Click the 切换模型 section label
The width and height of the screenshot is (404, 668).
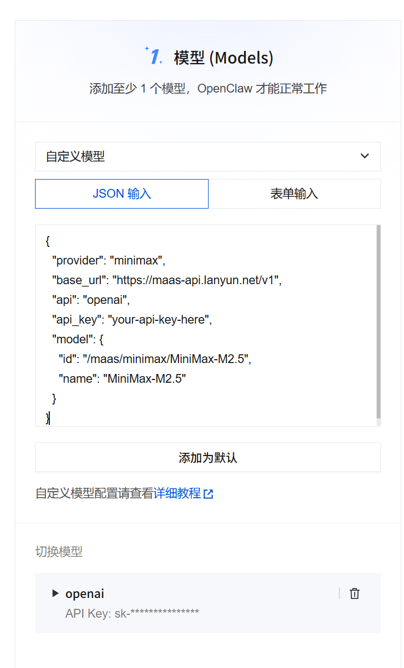point(59,552)
